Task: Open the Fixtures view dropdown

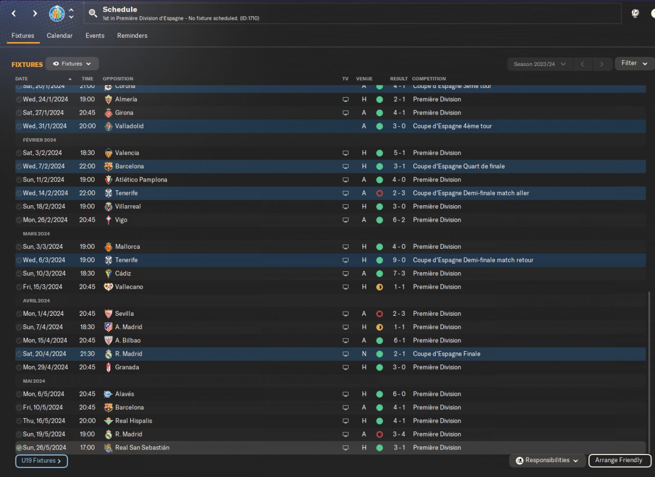Action: point(72,64)
